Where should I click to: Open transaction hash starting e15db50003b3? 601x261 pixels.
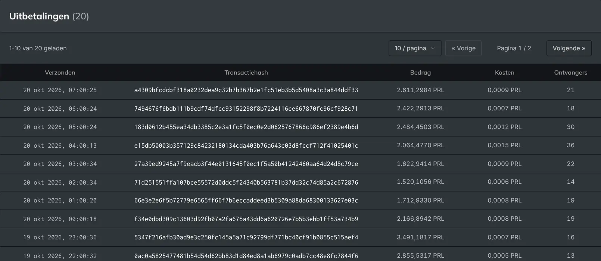click(x=246, y=145)
